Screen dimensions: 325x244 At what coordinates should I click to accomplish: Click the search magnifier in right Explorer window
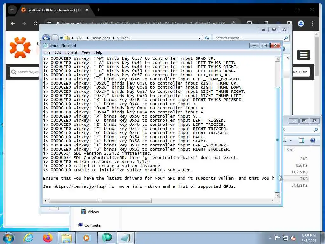coord(316,130)
